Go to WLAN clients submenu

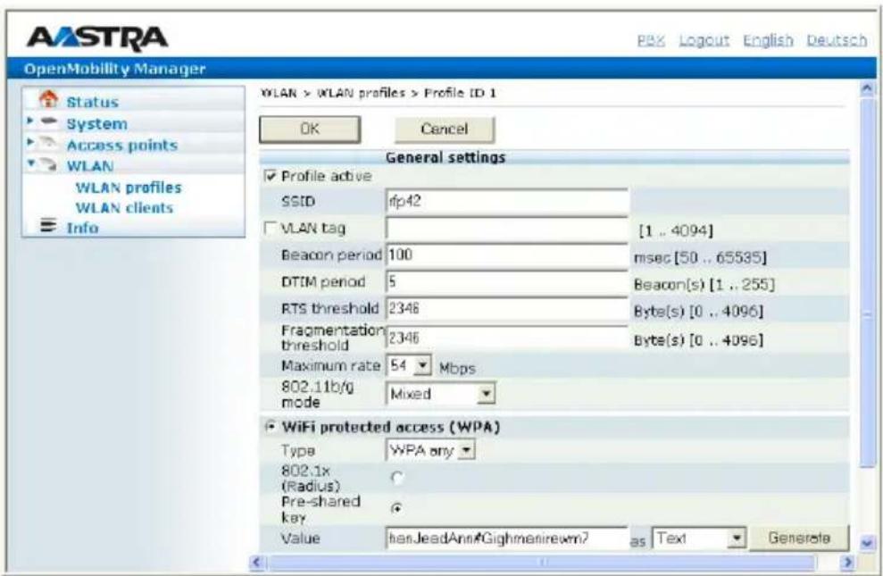pos(124,208)
